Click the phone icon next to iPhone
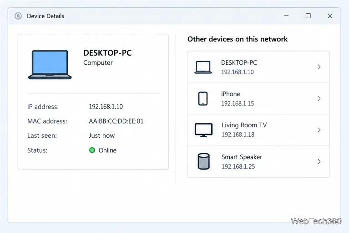This screenshot has height=233, width=349. coord(203,98)
